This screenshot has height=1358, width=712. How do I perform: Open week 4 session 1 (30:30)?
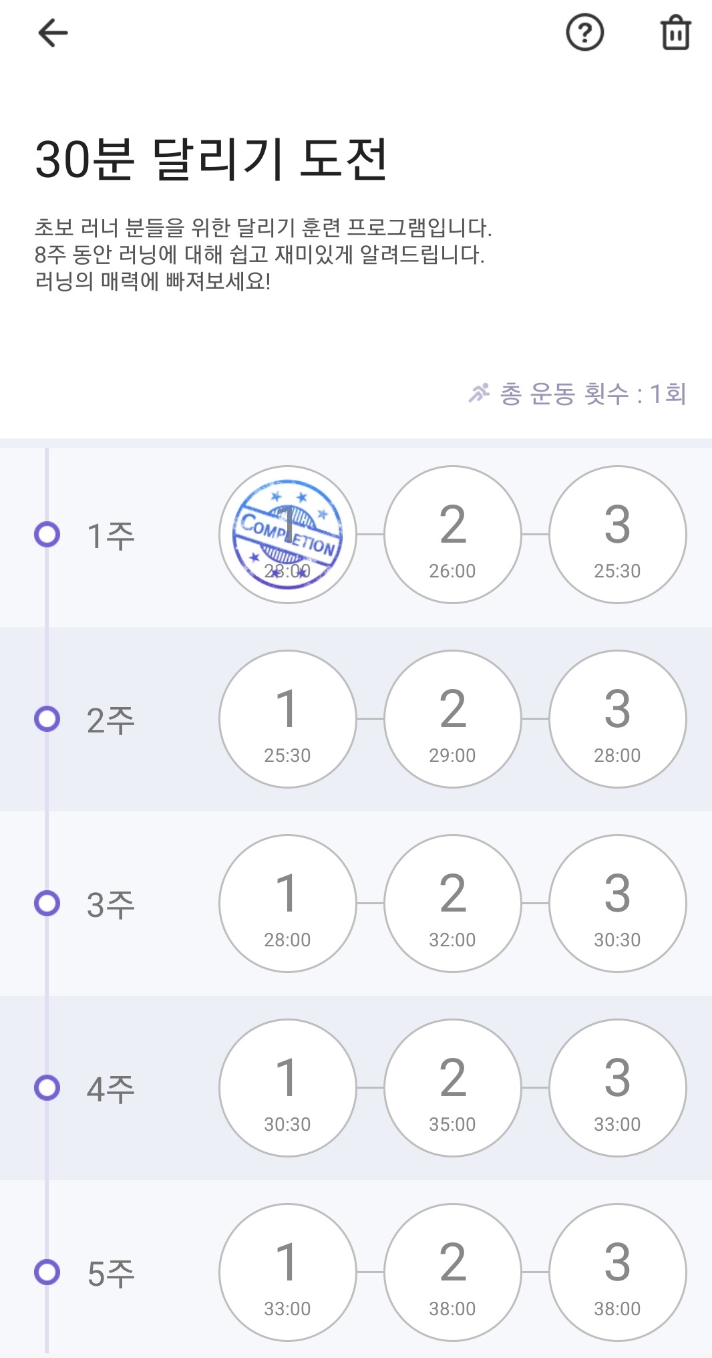[288, 1088]
